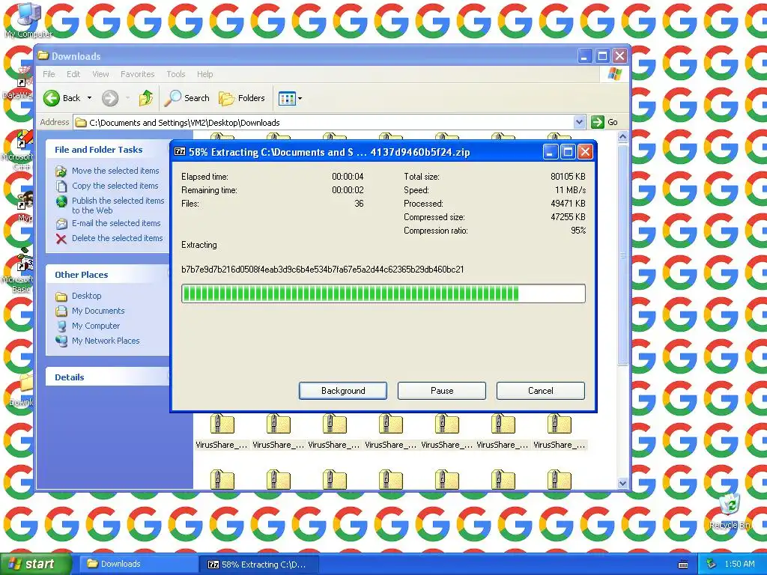
Task: Click the Start button
Action: coord(35,564)
